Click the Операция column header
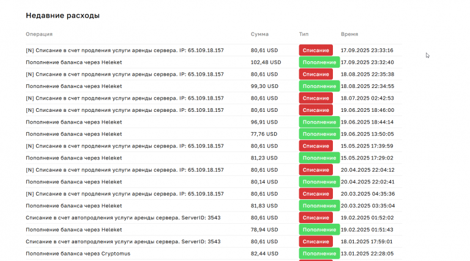 tap(39, 34)
